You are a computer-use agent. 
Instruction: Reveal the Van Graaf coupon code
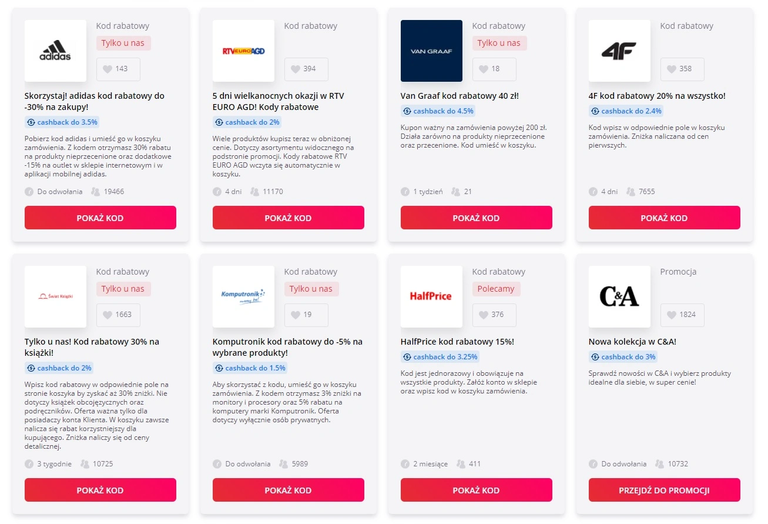click(476, 218)
